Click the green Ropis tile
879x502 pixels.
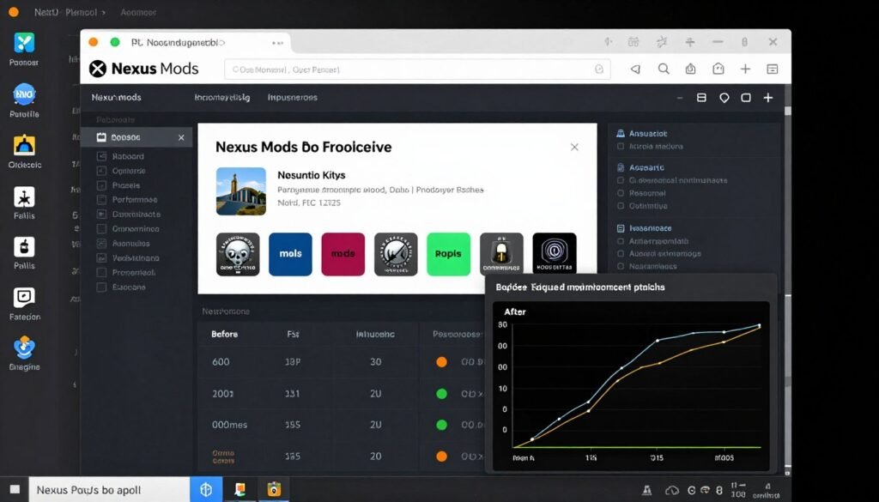(448, 254)
